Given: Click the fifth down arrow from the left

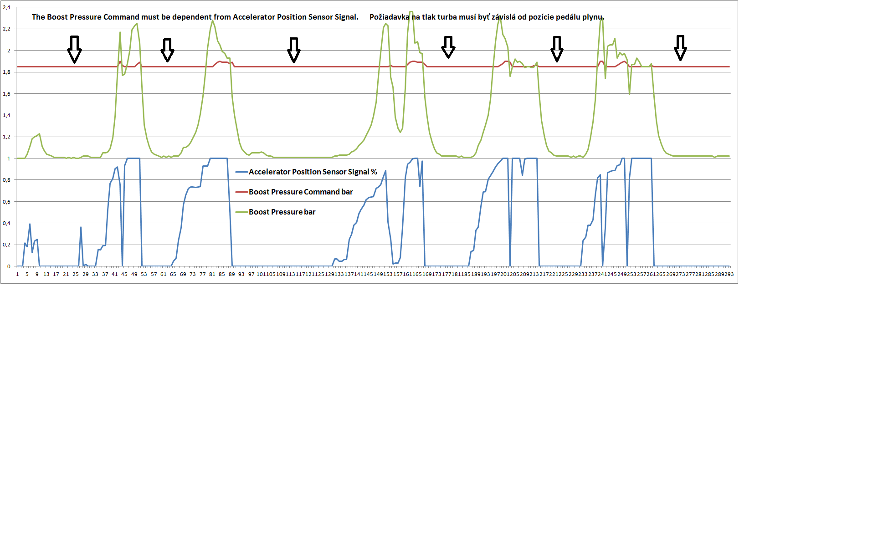Looking at the screenshot, I should (x=557, y=49).
